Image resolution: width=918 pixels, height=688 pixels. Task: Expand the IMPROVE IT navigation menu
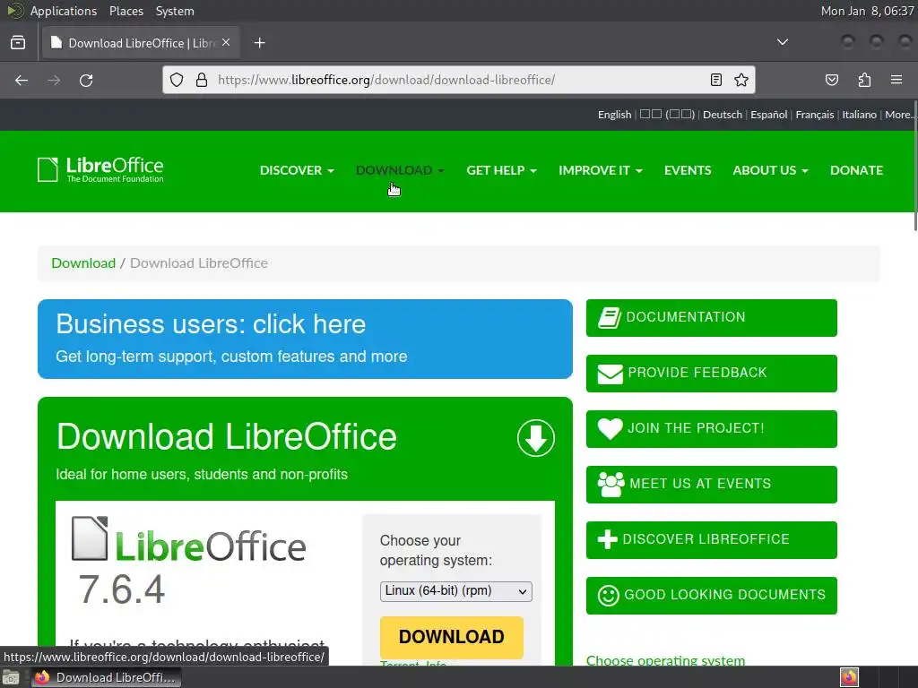click(600, 170)
